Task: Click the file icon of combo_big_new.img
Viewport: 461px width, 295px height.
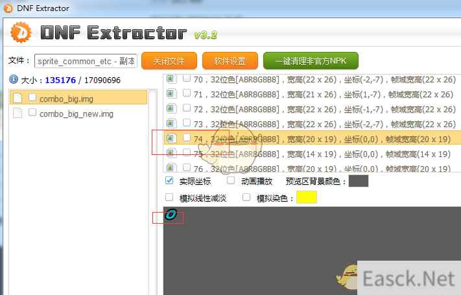Action: [x=18, y=113]
